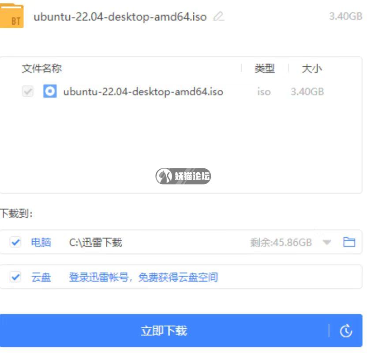This screenshot has width=367, height=353.
Task: Click the pencil icon to rename the task
Action: point(219,16)
